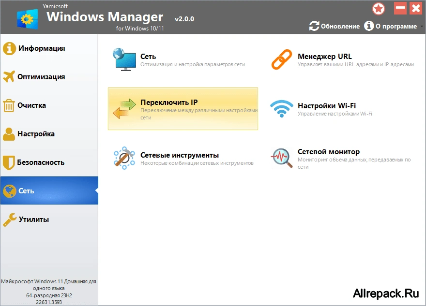
Task: Click the hammer Сетевые инструменты icon
Action: coord(124,158)
